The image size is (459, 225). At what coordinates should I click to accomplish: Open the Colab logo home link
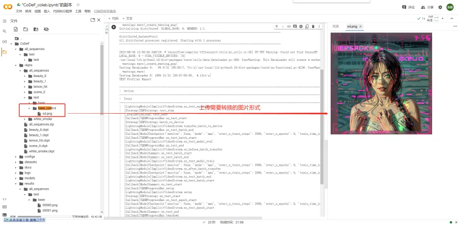pyautogui.click(x=8, y=6)
